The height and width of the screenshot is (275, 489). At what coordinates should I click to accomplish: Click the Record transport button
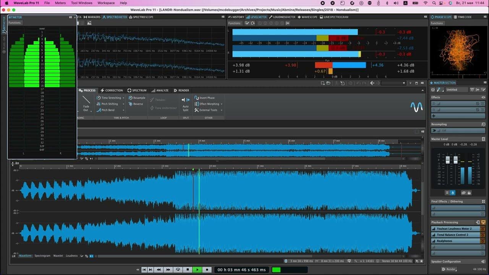pos(207,270)
